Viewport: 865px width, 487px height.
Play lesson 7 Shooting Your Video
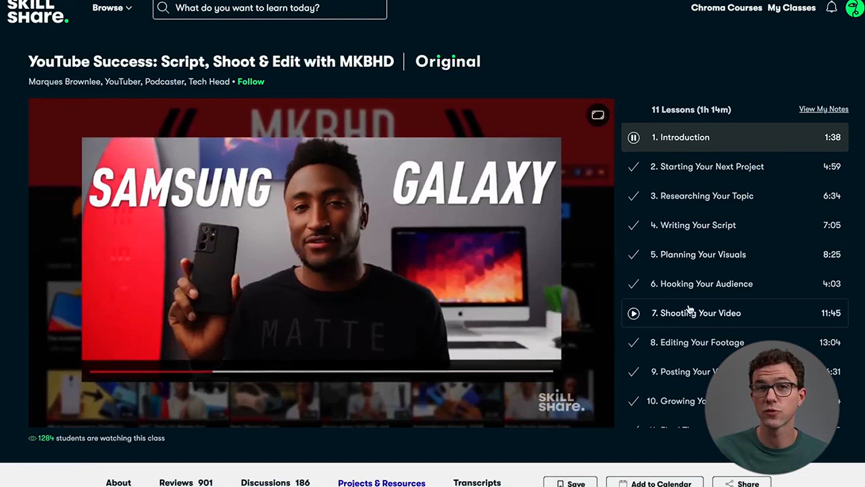[x=633, y=313]
